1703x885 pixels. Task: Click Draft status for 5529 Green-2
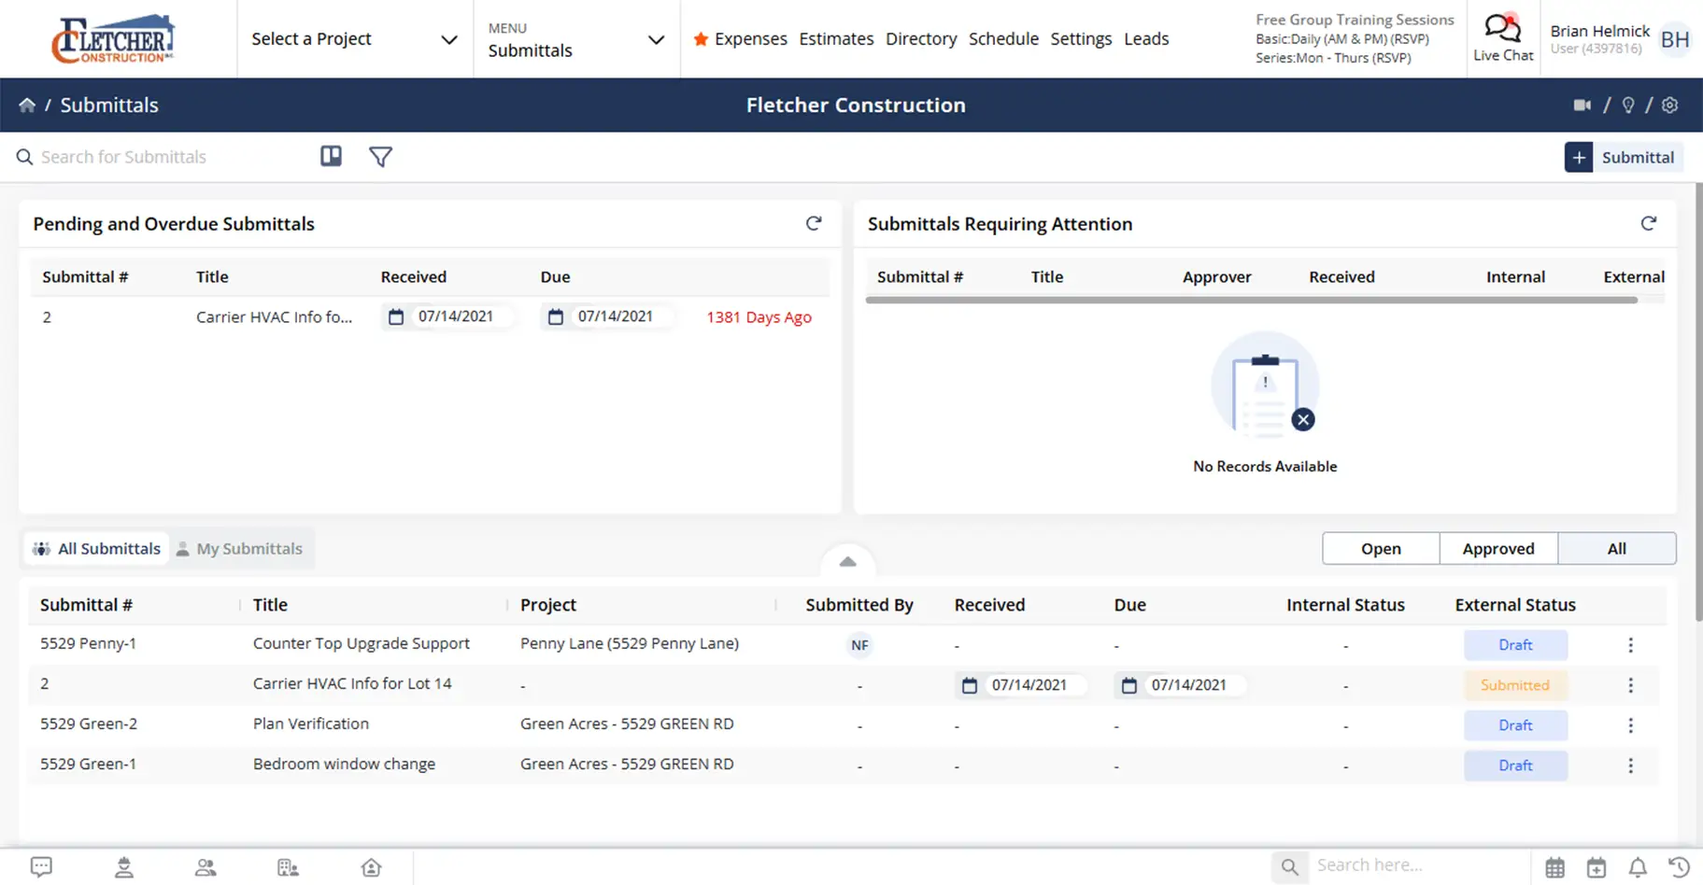click(1515, 725)
